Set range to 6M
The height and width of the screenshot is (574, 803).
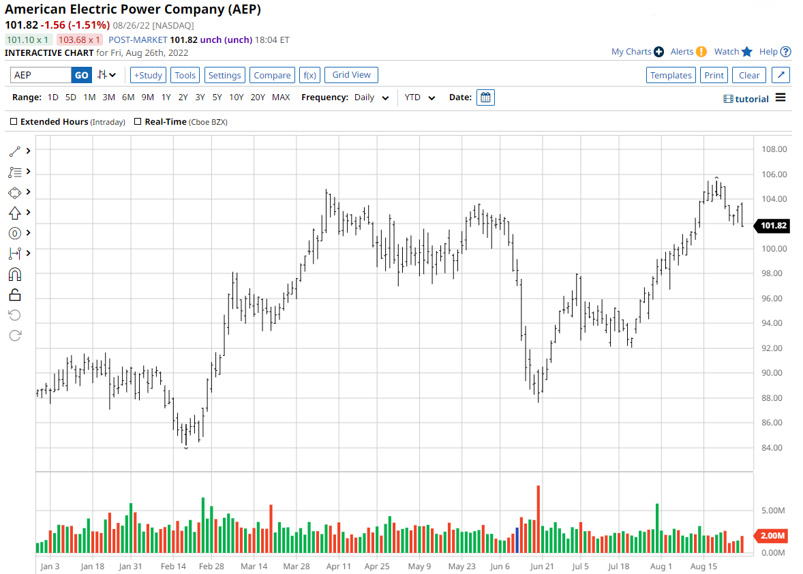[128, 97]
